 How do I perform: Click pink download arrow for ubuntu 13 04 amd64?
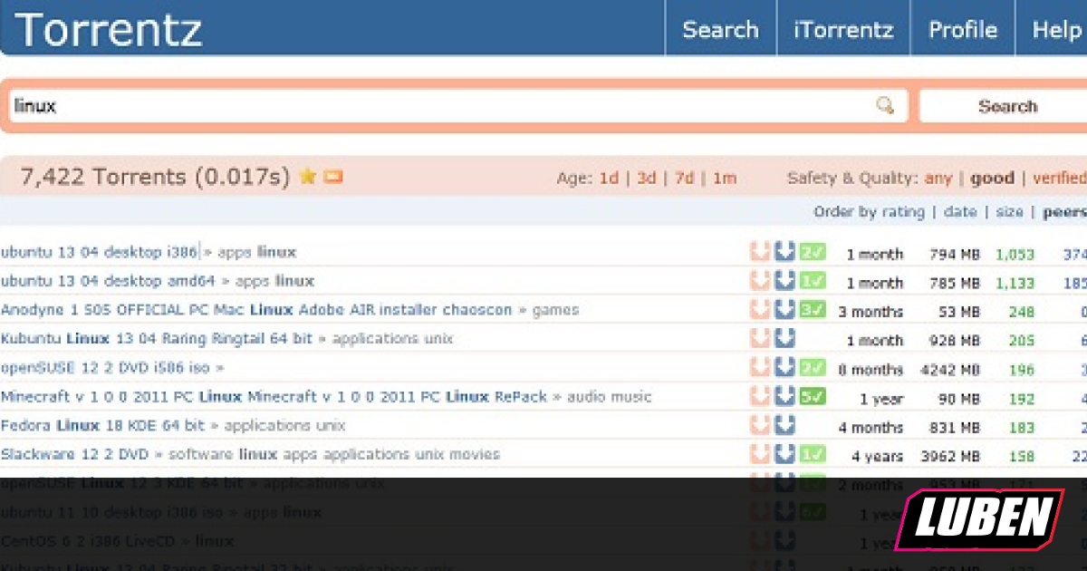[x=760, y=281]
